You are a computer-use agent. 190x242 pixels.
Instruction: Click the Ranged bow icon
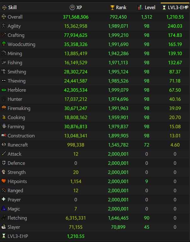point(4,190)
